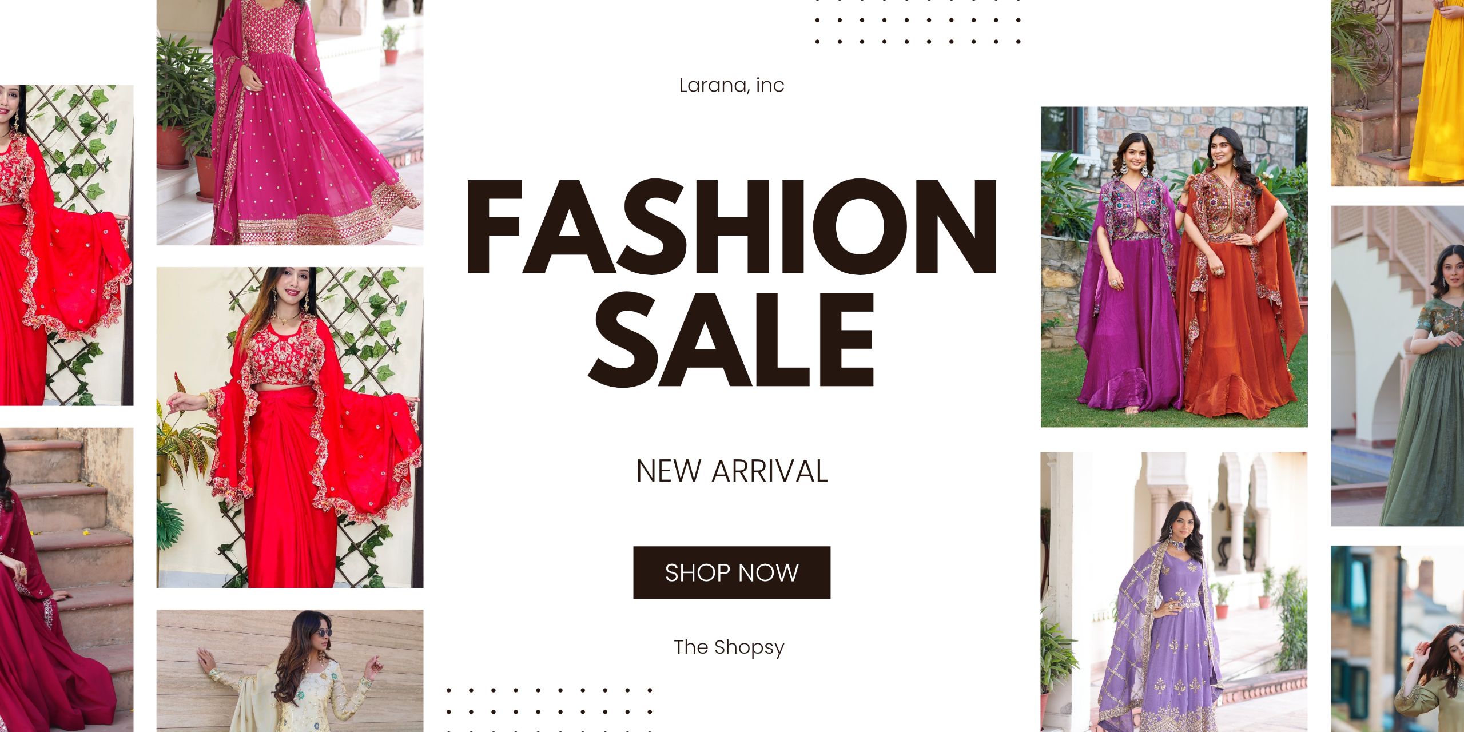Open the yellow gown photo
The image size is (1464, 732).
click(1398, 93)
